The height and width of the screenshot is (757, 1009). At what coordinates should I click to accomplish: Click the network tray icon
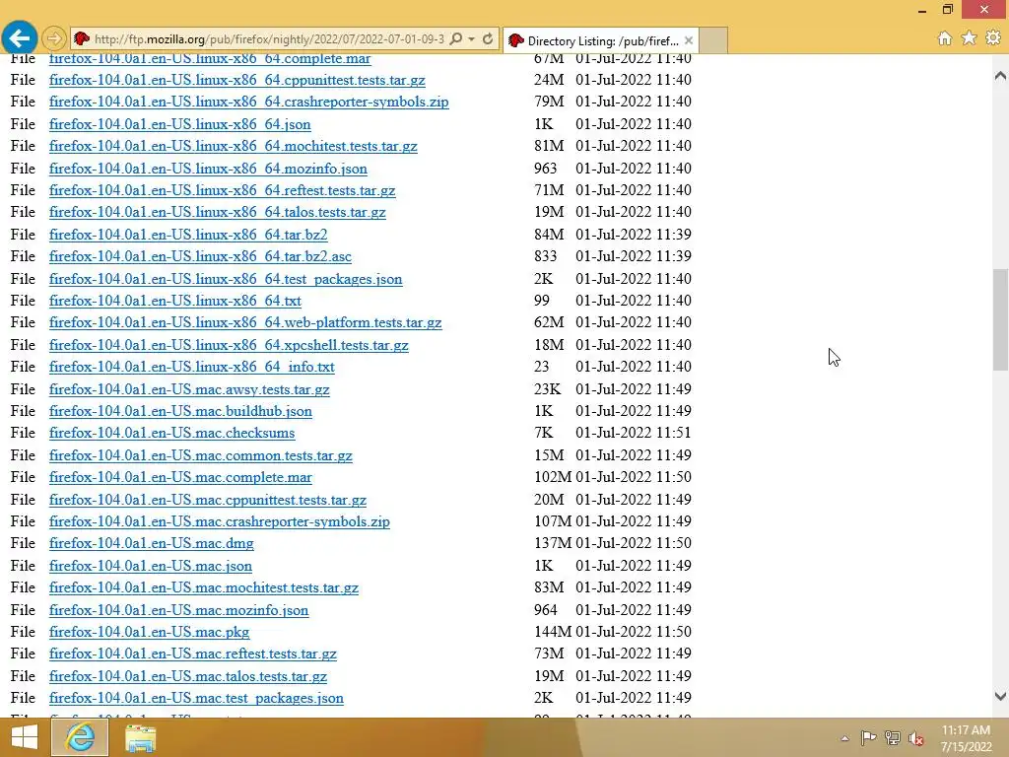[x=893, y=737]
